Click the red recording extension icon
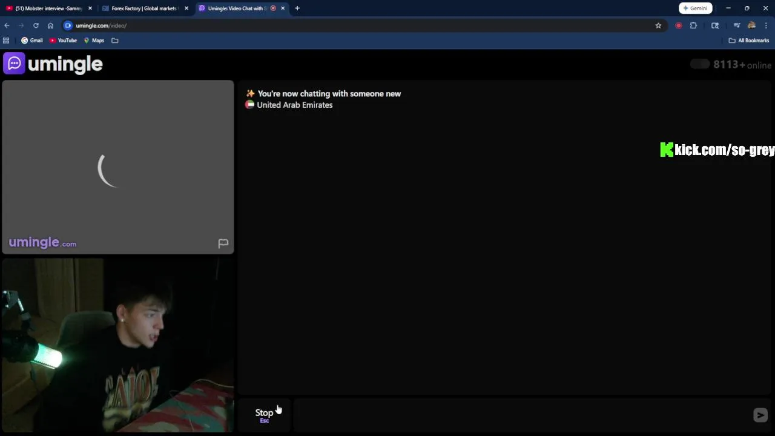 678,25
